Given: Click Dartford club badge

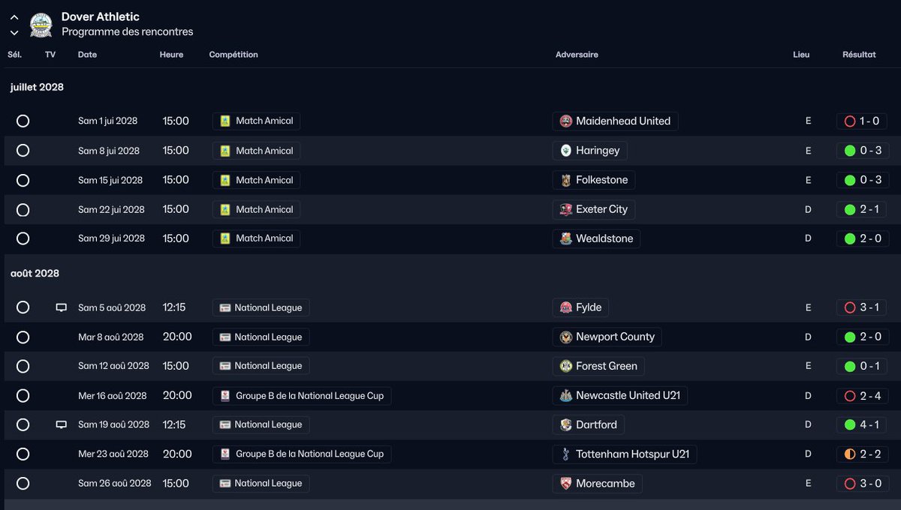Looking at the screenshot, I should pyautogui.click(x=566, y=424).
